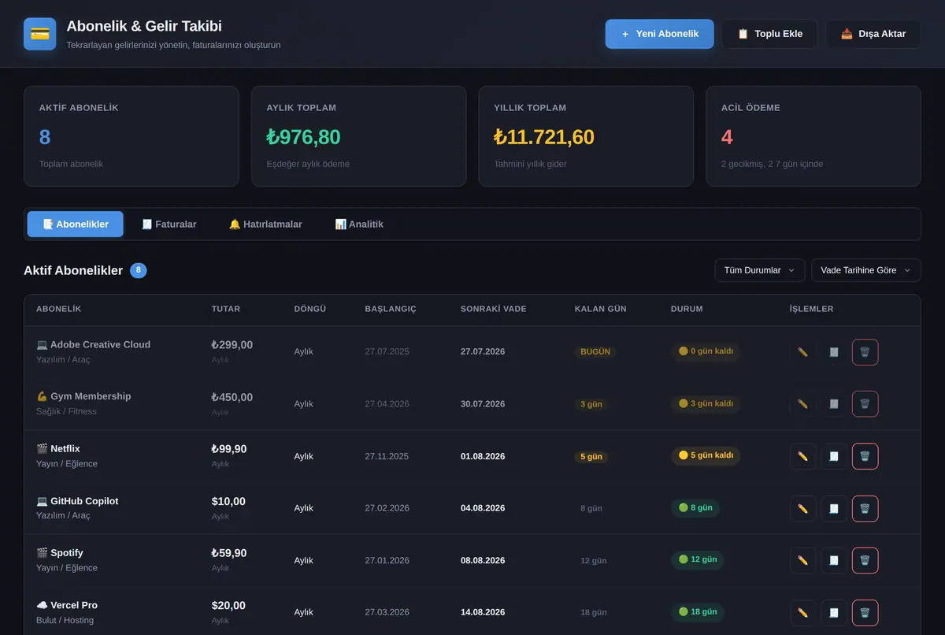This screenshot has height=635, width=945.
Task: Remove Netflix using its trash icon
Action: coord(865,456)
